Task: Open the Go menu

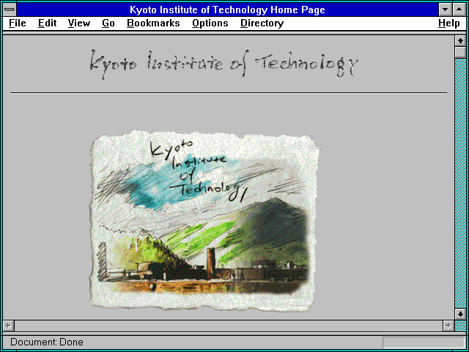Action: [108, 23]
